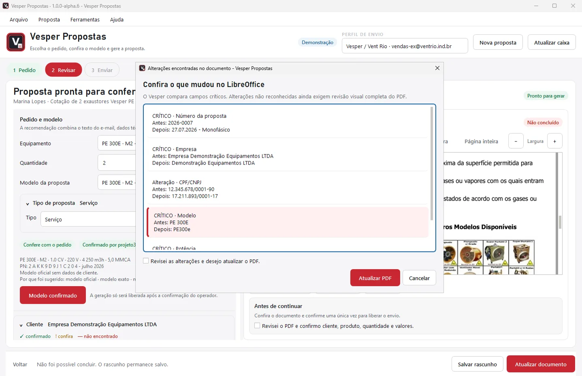Image resolution: width=582 pixels, height=376 pixels.
Task: Click the Vesper Propostas logo icon in the header
Action: pyautogui.click(x=16, y=42)
